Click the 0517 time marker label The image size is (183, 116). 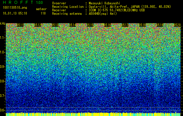125,25
